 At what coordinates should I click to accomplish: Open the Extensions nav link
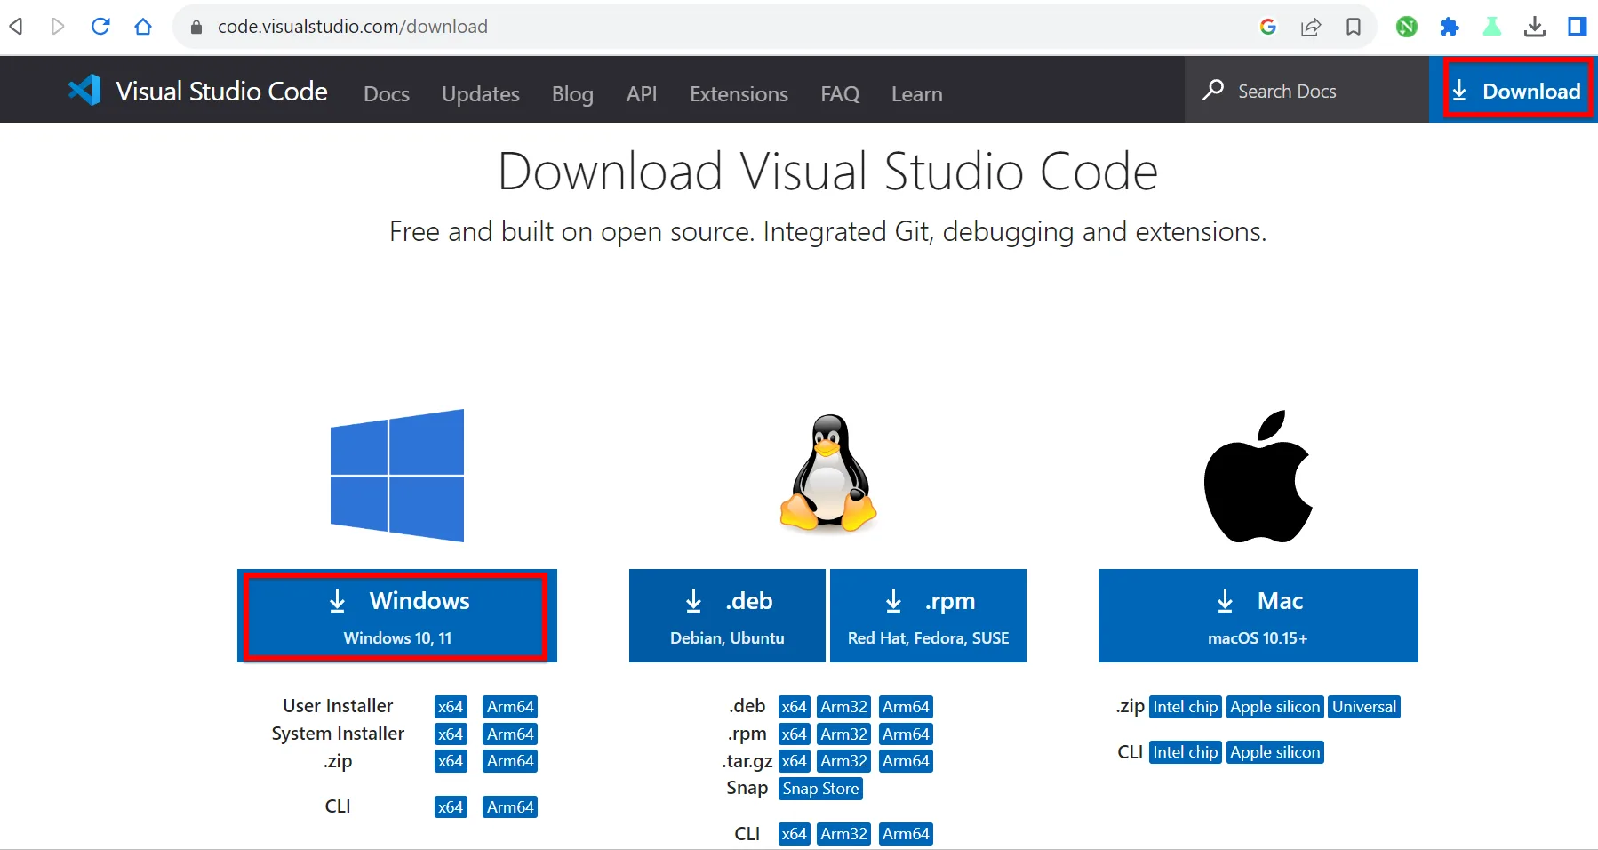tap(739, 93)
